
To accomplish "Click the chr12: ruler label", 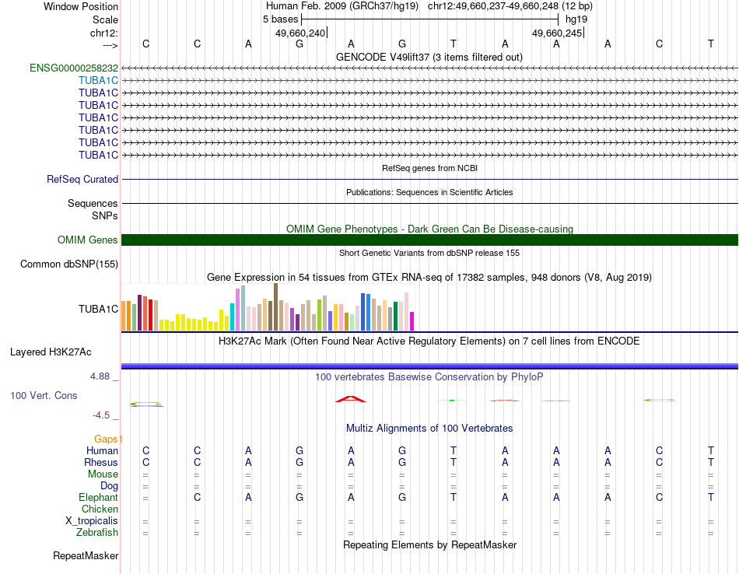I will click(104, 33).
